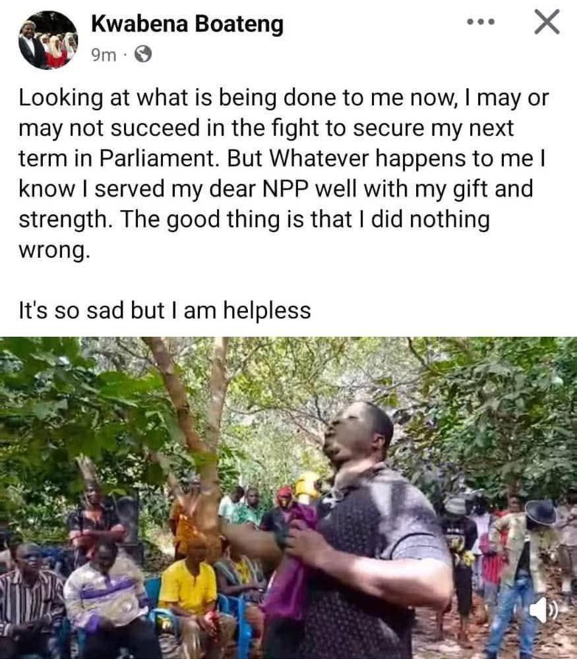
Task: Select the line "It's so sad but I am helpless"
Action: tap(165, 310)
